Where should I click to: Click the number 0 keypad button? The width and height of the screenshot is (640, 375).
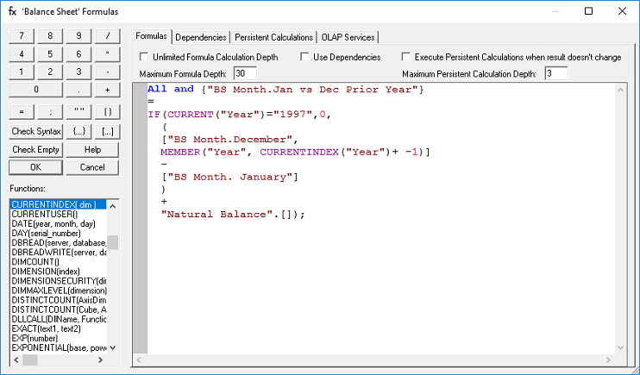(36, 90)
